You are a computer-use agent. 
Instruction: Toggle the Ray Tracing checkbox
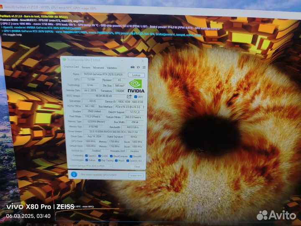(99, 160)
